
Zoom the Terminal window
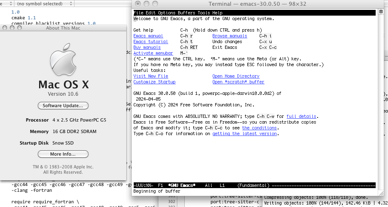pos(155,4)
